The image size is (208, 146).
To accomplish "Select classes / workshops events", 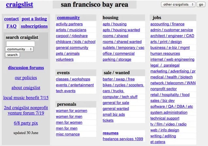I will 73,79.
